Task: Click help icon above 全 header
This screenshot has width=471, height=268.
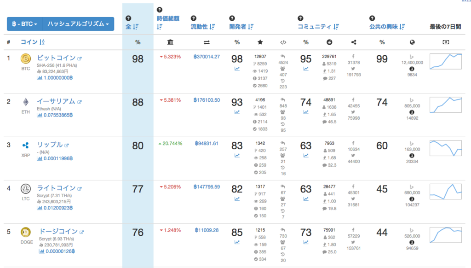Action: point(128,18)
